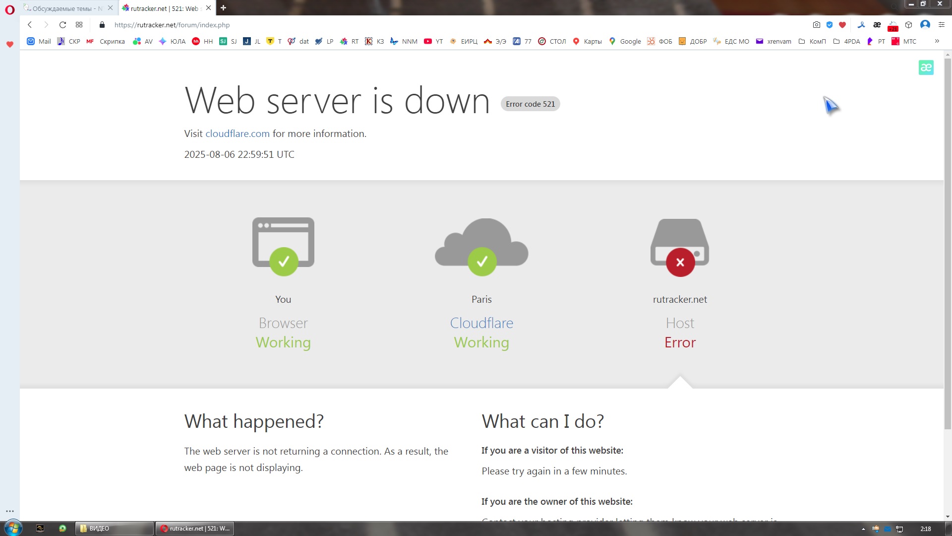Take a snapshot with camera icon
The height and width of the screenshot is (536, 952).
point(817,25)
